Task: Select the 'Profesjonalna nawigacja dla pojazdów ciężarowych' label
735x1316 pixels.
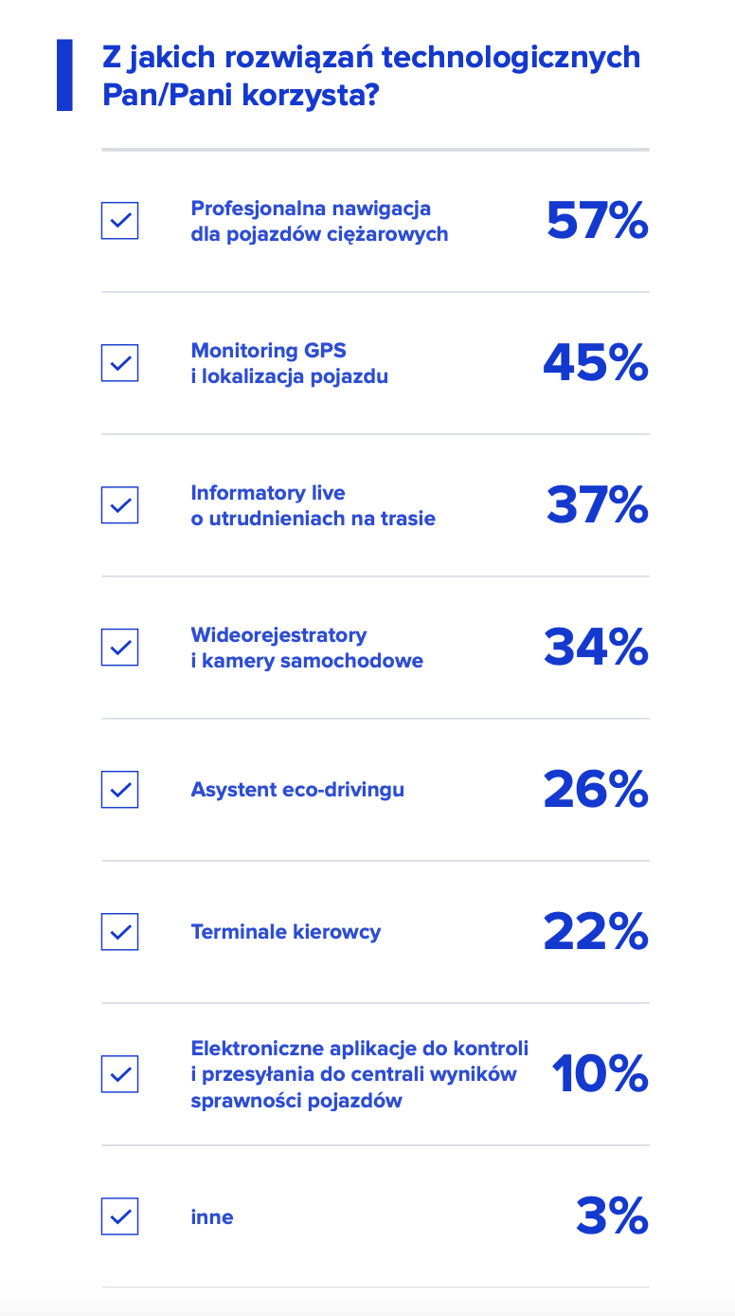Action: 319,221
